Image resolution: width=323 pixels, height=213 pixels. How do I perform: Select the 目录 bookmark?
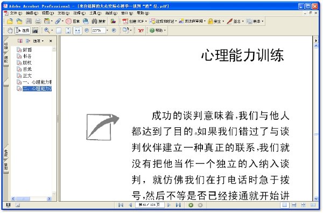pyautogui.click(x=24, y=69)
